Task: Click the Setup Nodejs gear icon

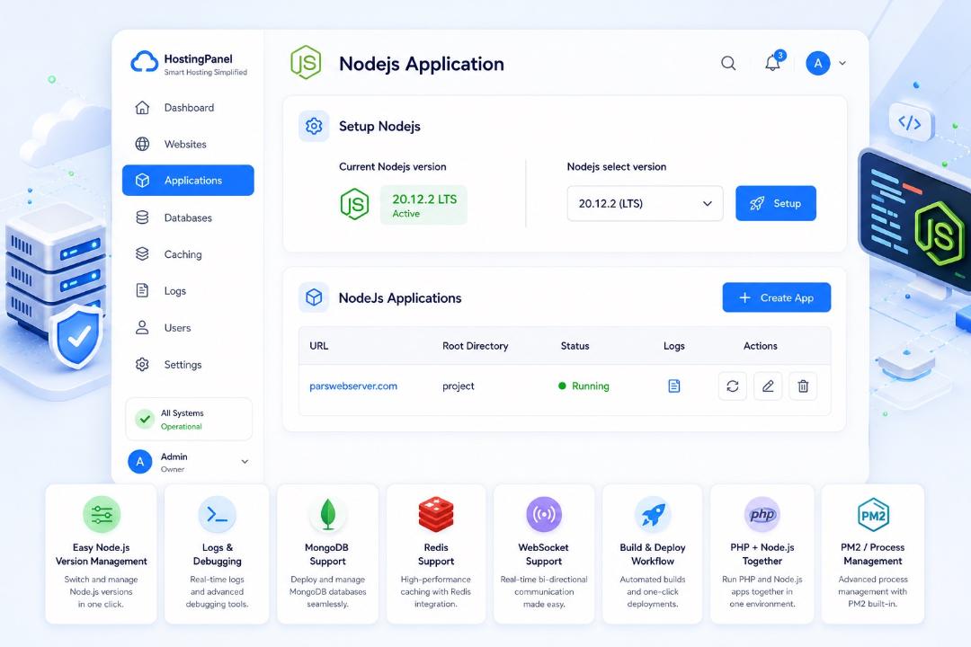Action: [x=314, y=127]
